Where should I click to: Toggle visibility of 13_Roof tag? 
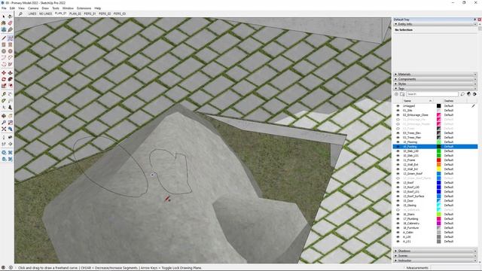[398, 182]
